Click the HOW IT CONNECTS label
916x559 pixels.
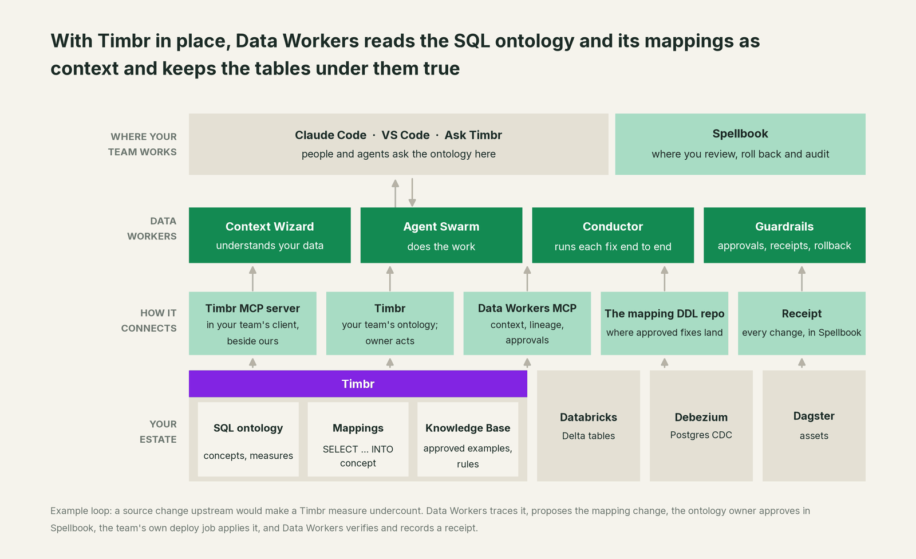pos(149,321)
